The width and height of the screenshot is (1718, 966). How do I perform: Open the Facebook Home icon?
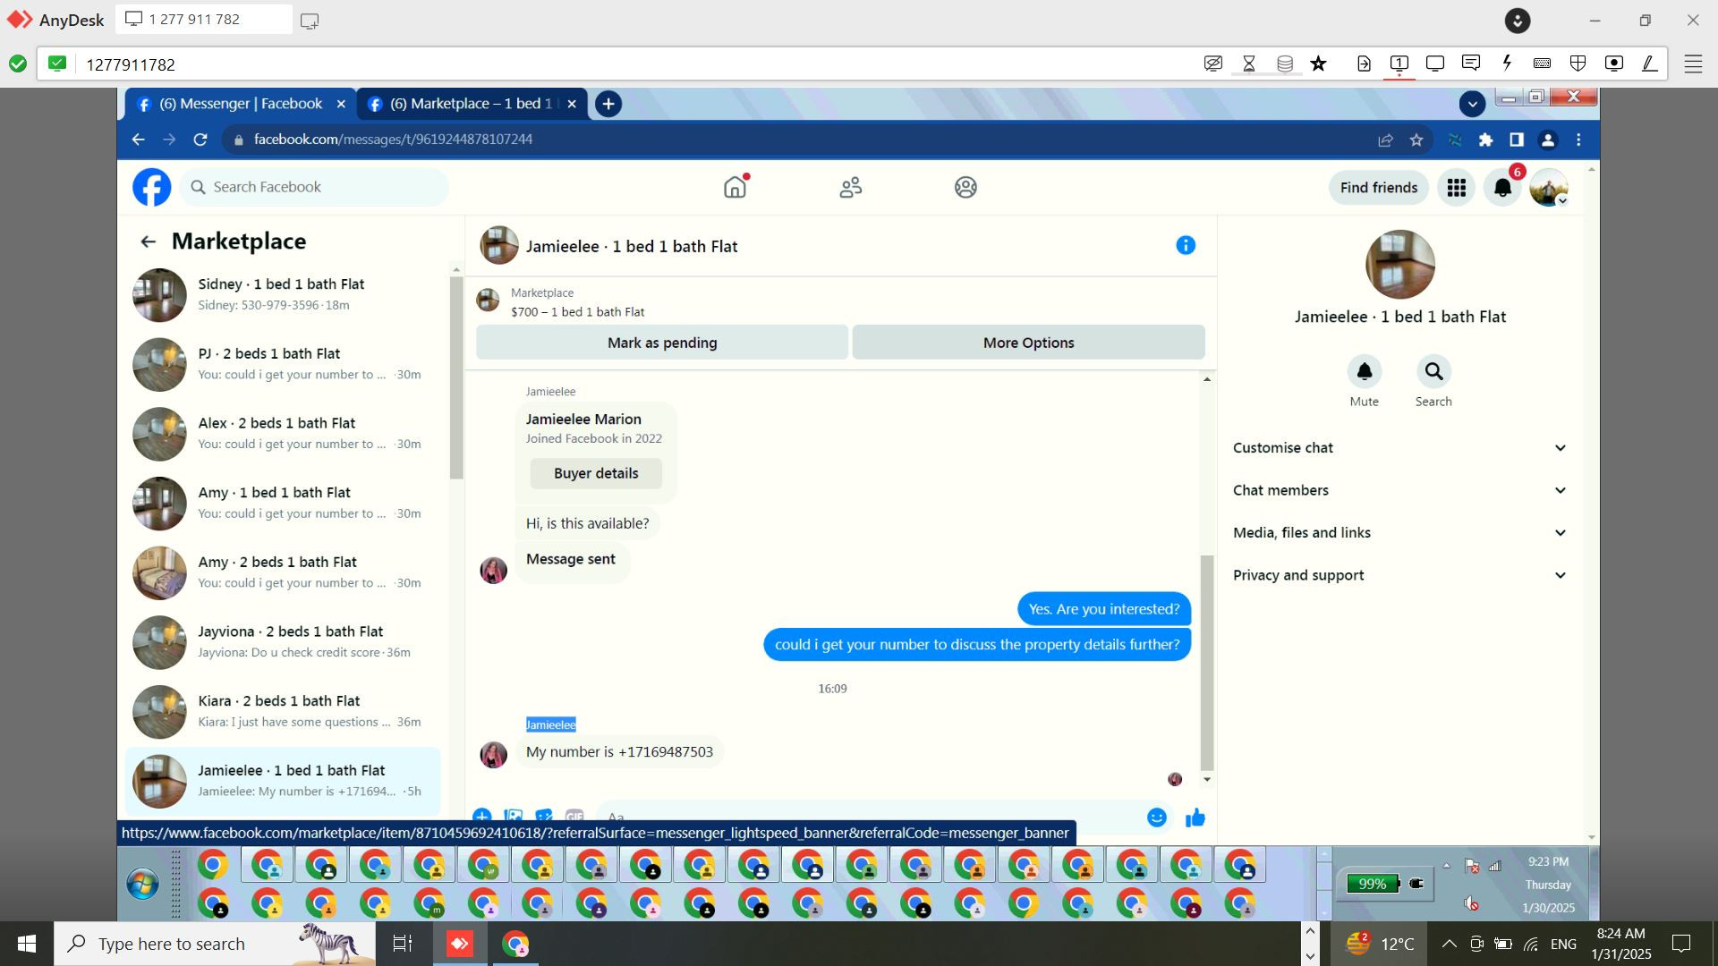(x=735, y=188)
